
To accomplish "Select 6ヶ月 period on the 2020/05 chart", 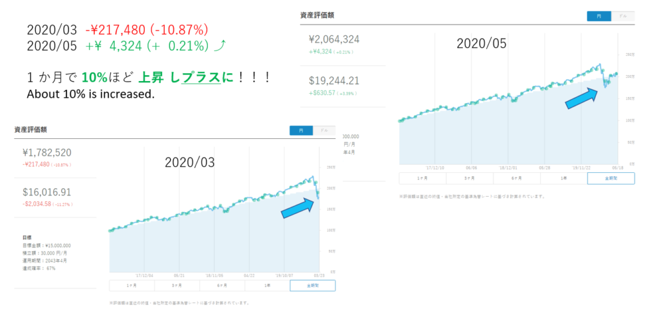I will [517, 178].
